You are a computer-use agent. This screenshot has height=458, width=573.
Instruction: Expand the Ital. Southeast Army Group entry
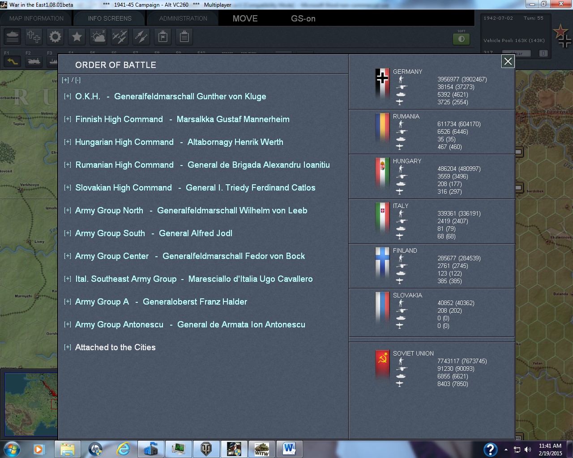pos(68,279)
